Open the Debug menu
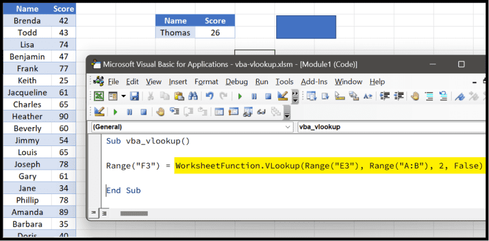Image resolution: width=489 pixels, height=241 pixels. pos(236,81)
